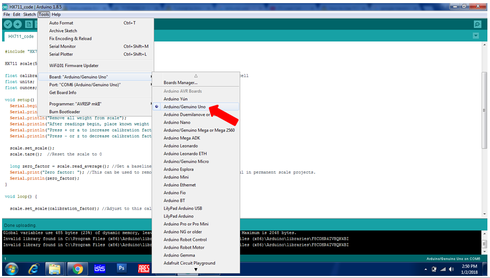Choose Archive Sketch
The width and height of the screenshot is (490, 278).
[96, 31]
